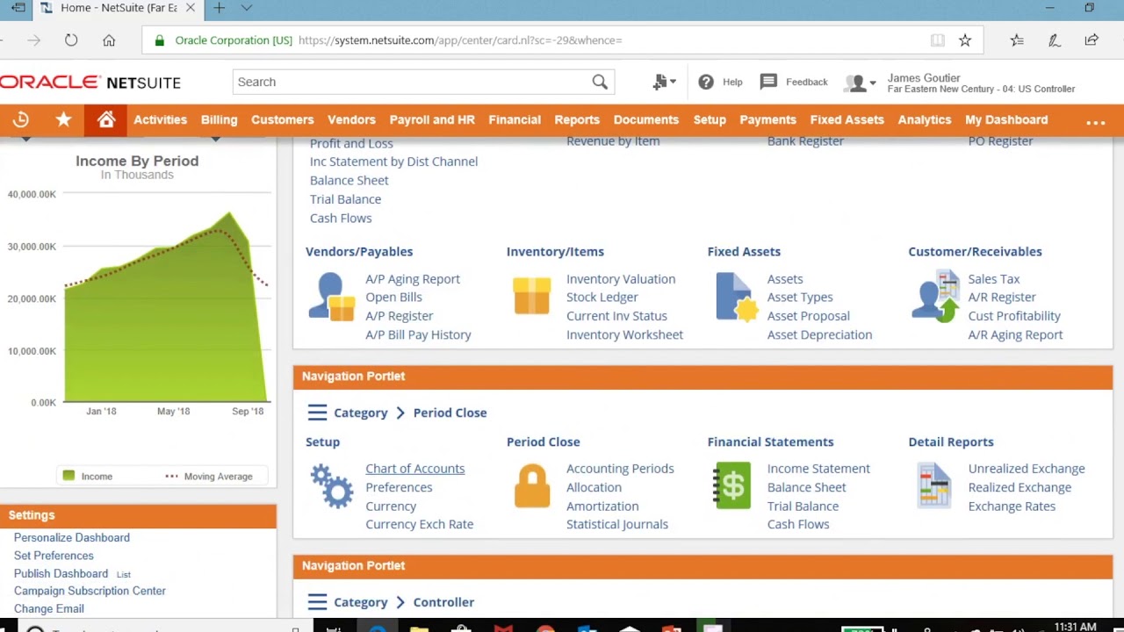Add page to favorites star icon
Image resolution: width=1124 pixels, height=632 pixels.
(x=965, y=40)
